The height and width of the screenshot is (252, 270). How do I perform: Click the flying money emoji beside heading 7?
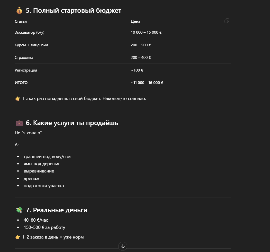(19, 210)
